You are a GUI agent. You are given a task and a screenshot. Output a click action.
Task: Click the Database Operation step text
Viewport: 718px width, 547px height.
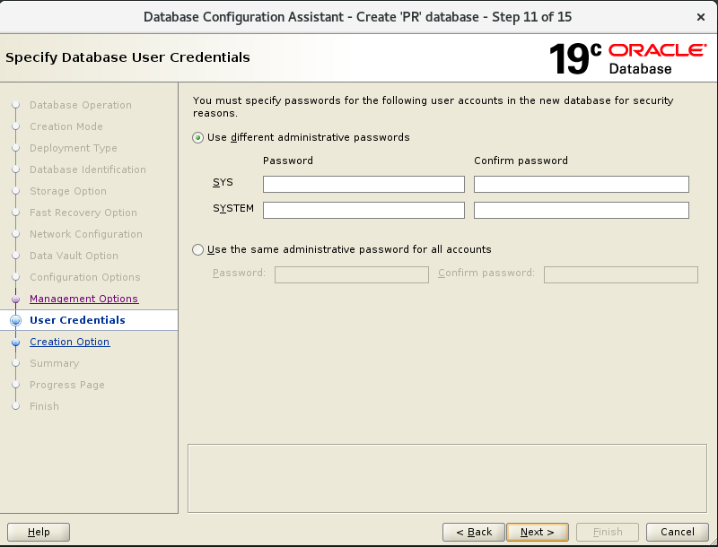point(81,105)
